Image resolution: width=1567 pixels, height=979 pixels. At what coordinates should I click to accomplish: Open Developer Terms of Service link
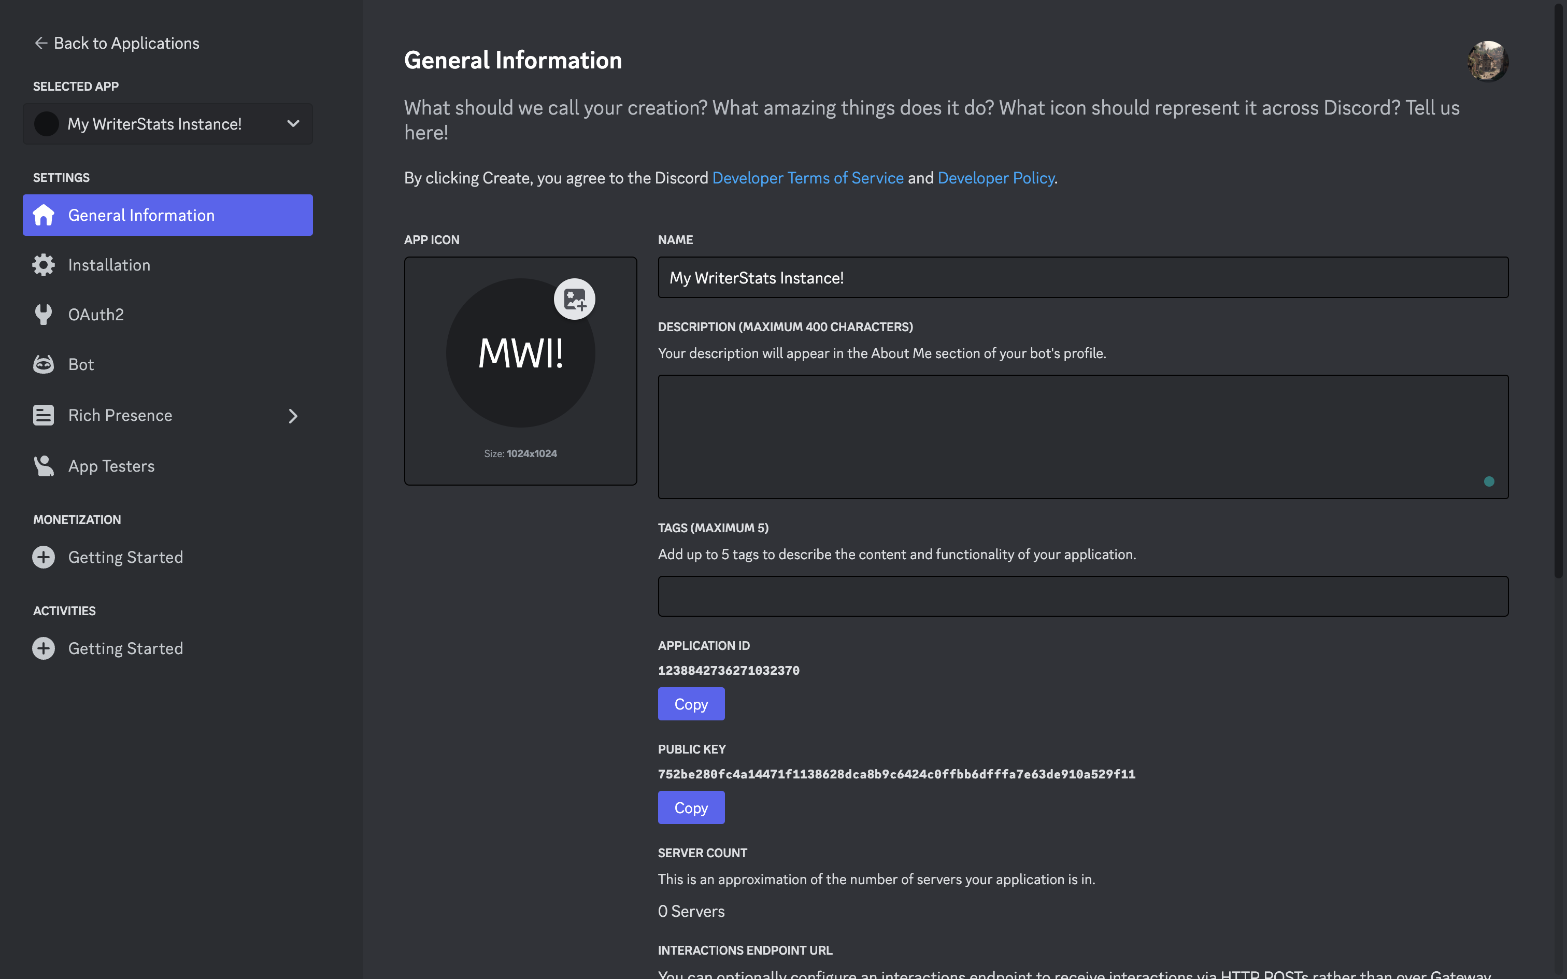(807, 177)
